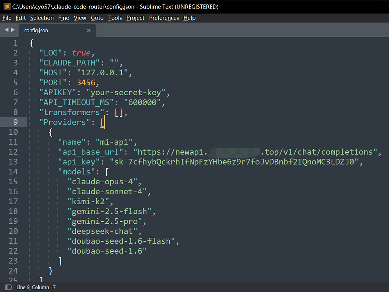Close the config.json tab
The image size is (389, 292).
pos(89,30)
